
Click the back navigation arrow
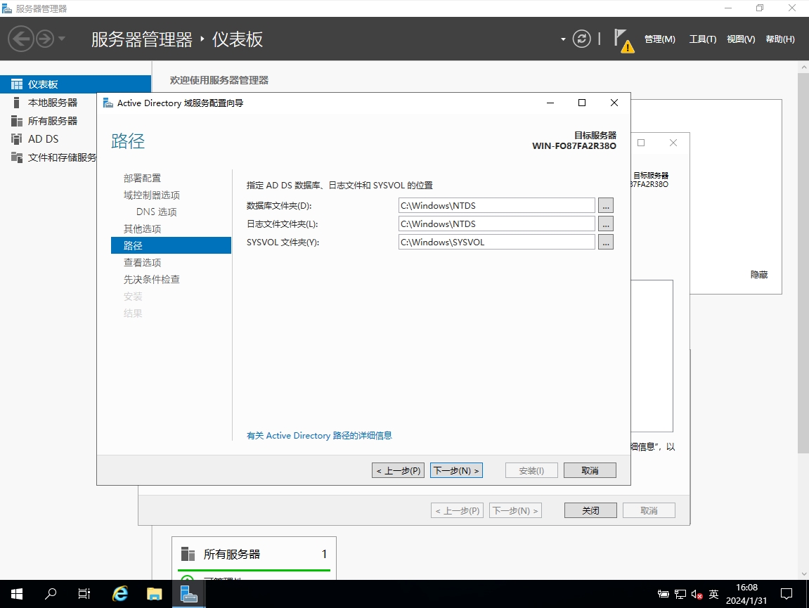(21, 39)
